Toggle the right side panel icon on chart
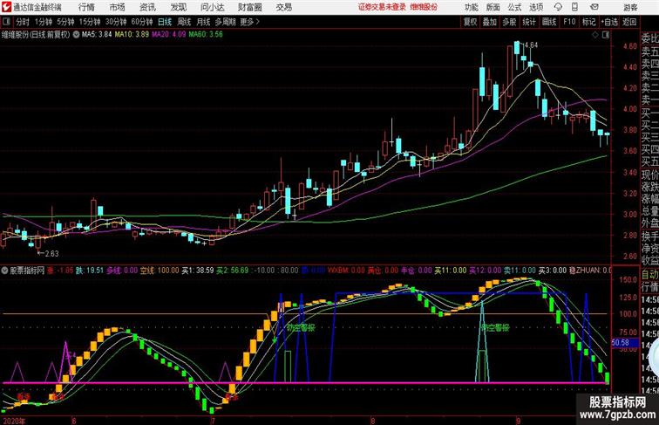This screenshot has height=425, width=659. 606,35
